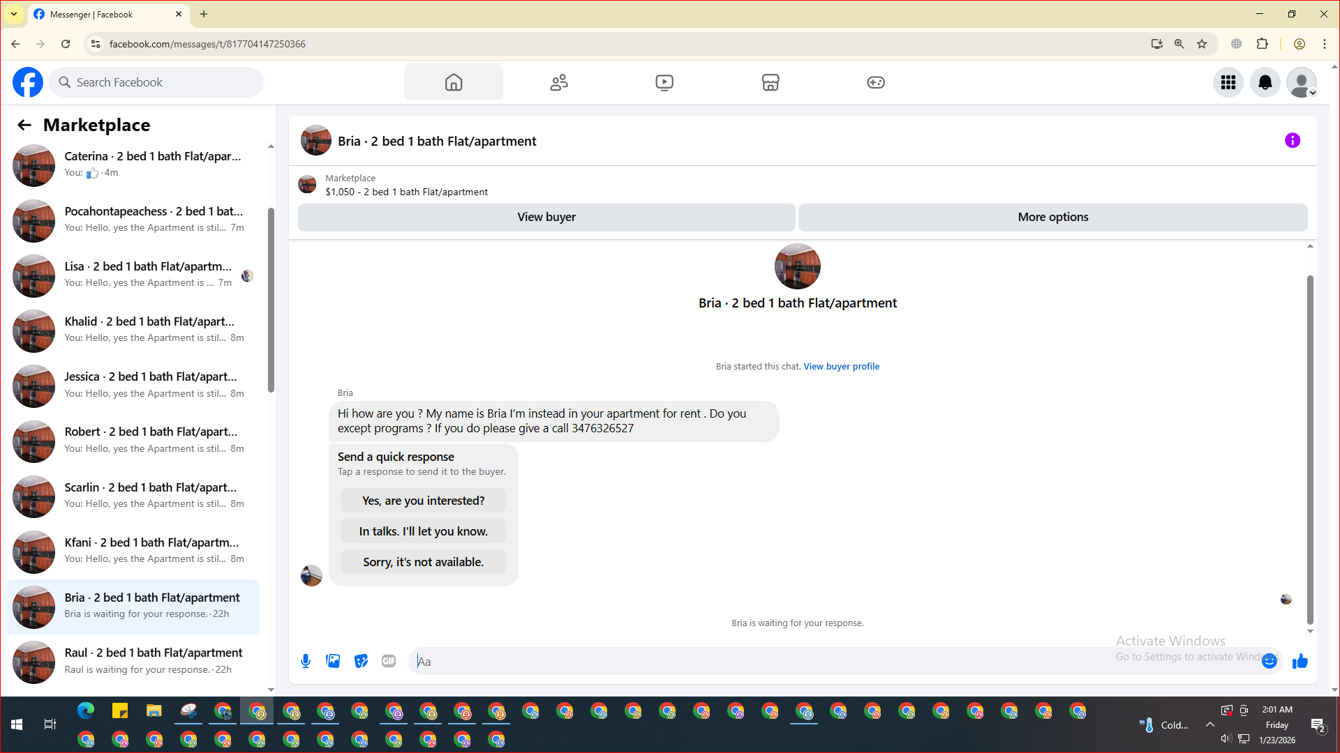The width and height of the screenshot is (1340, 753).
Task: Attach a photo with the image icon
Action: point(333,661)
